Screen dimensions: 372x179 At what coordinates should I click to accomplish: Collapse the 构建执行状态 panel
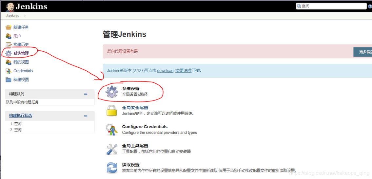pos(86,116)
